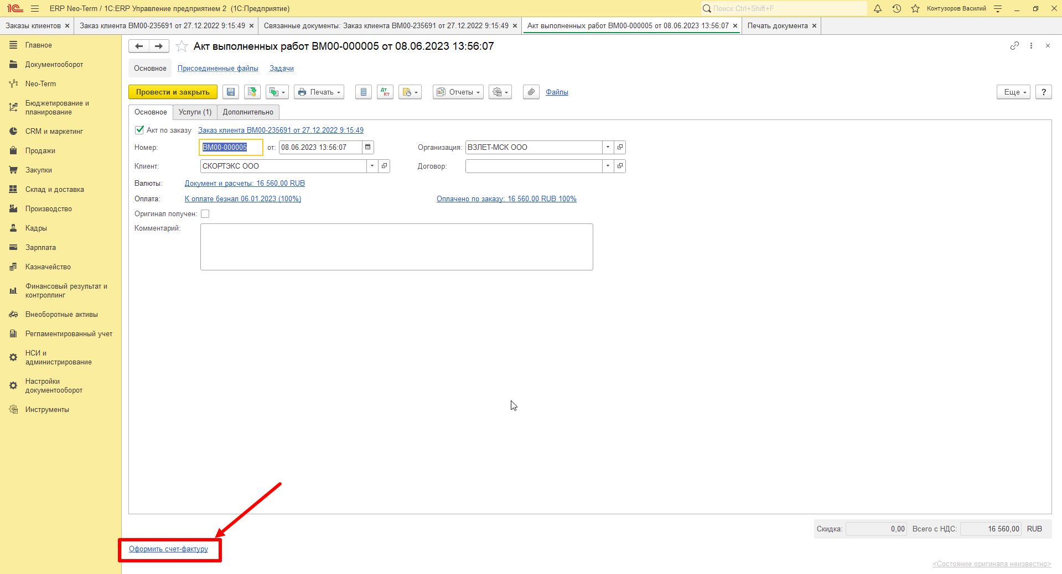1062x574 pixels.
Task: Focus the Номер field BM00-000005
Action: pos(230,147)
